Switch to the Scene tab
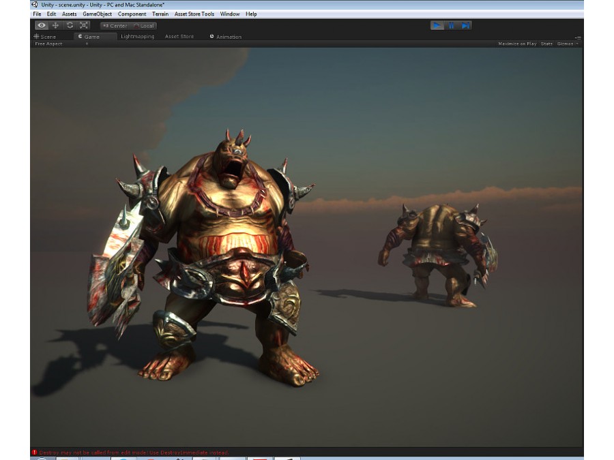The height and width of the screenshot is (460, 614). (x=45, y=37)
